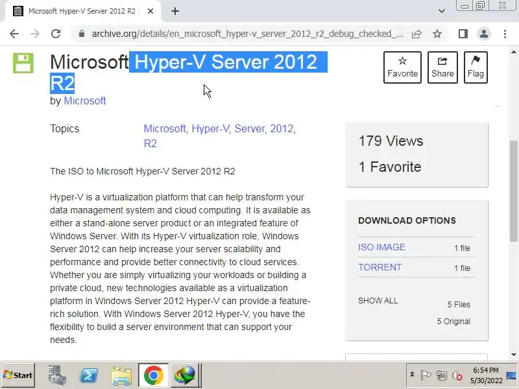Show hidden system tray icons
Viewport: 519px width, 389px height.
click(412, 375)
